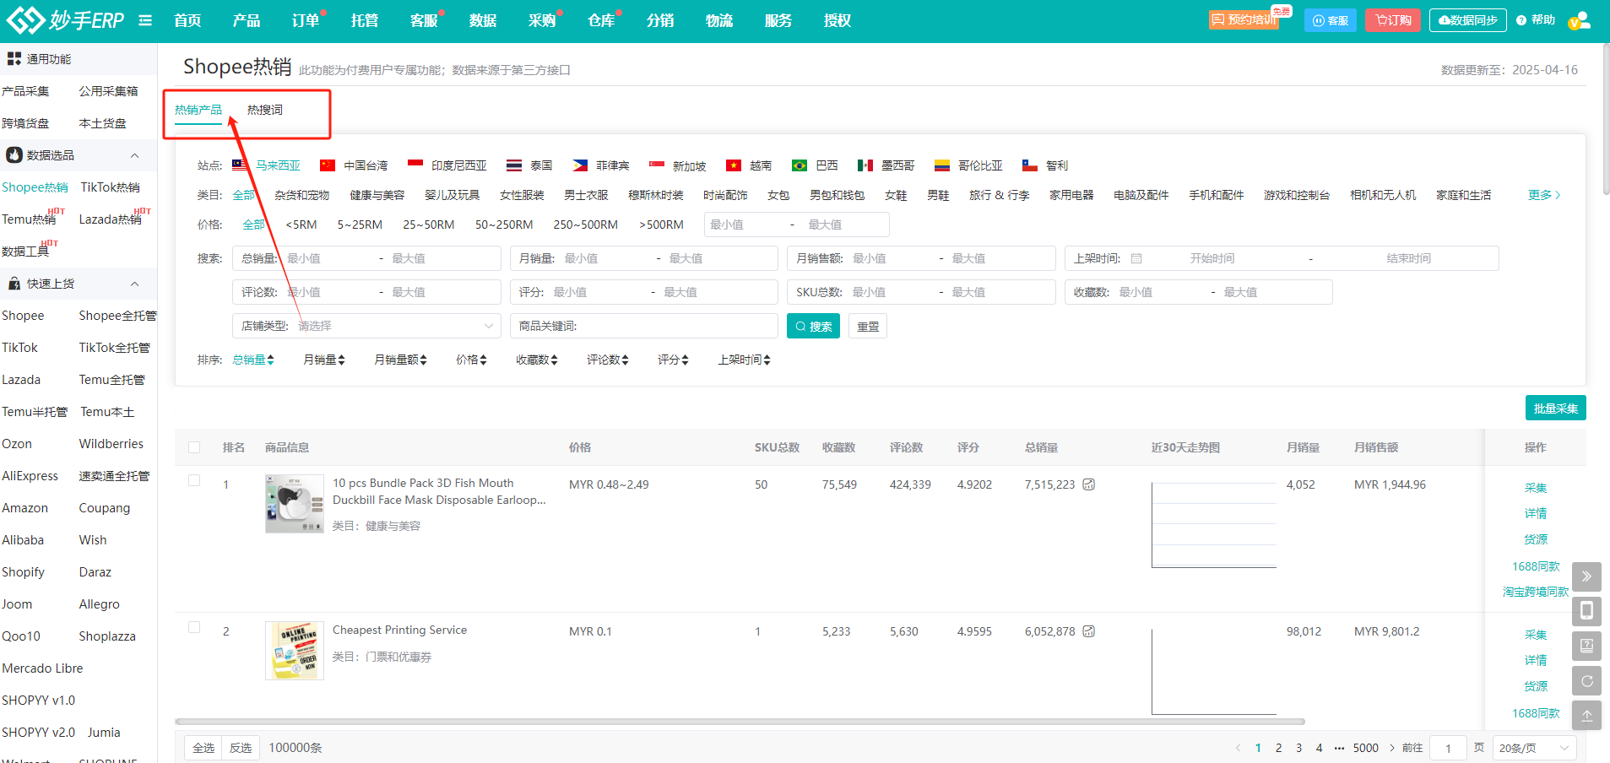Screen dimensions: 1610x763
Task: Click the Brazil flag icon
Action: [x=800, y=165]
